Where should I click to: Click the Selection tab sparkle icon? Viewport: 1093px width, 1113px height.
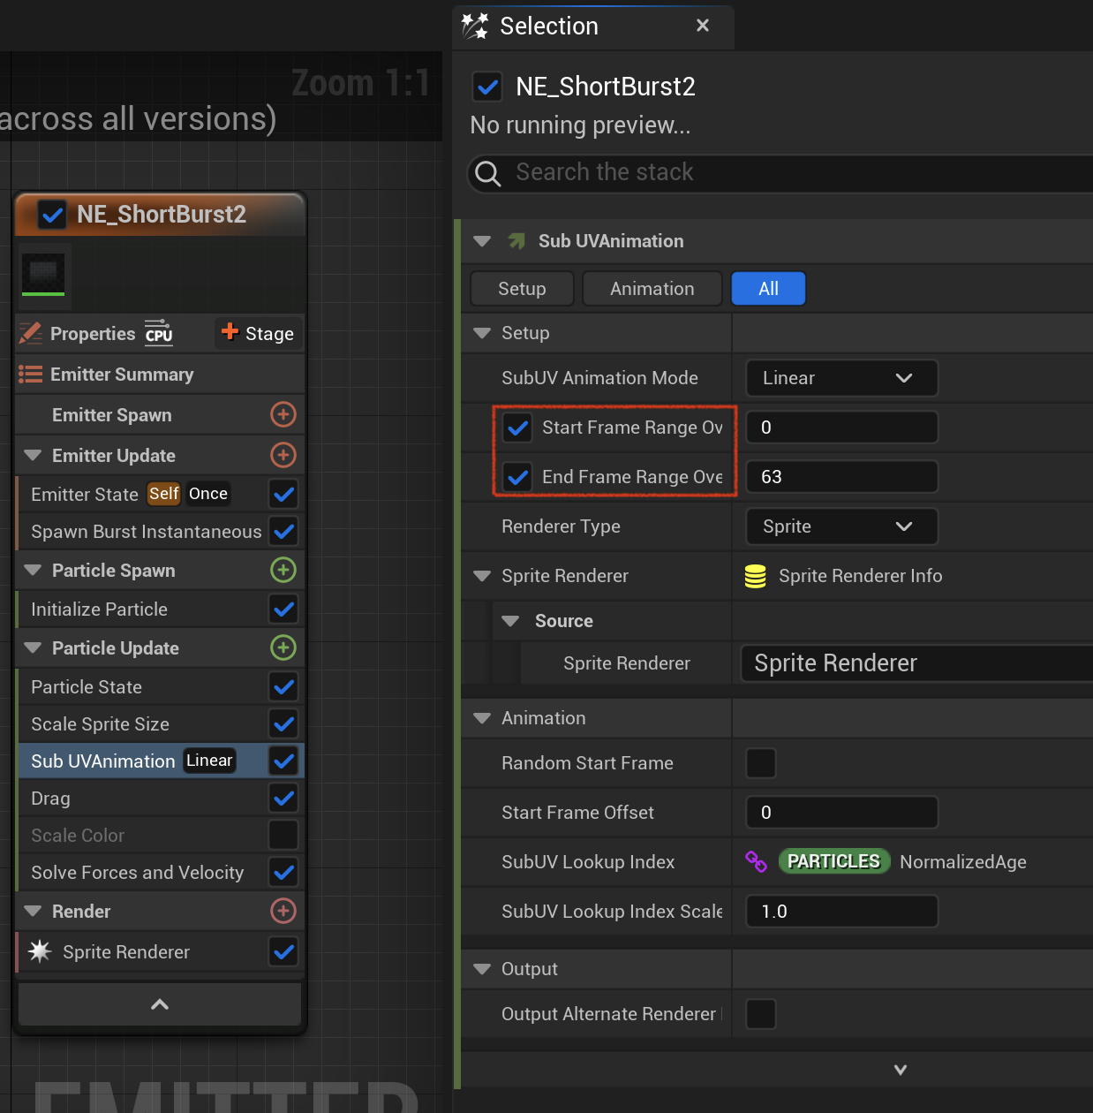click(475, 26)
